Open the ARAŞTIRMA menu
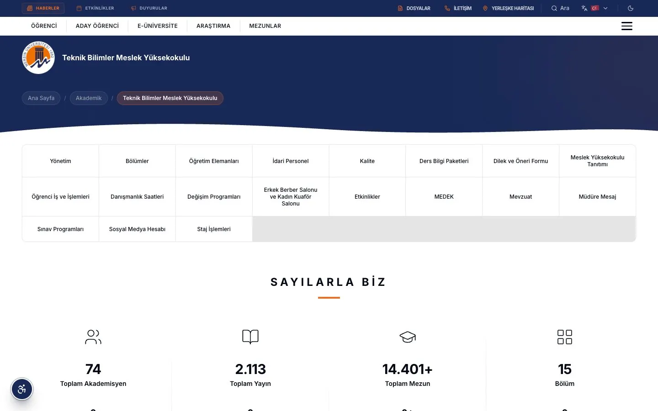Screen dimensions: 658x411 click(x=213, y=26)
